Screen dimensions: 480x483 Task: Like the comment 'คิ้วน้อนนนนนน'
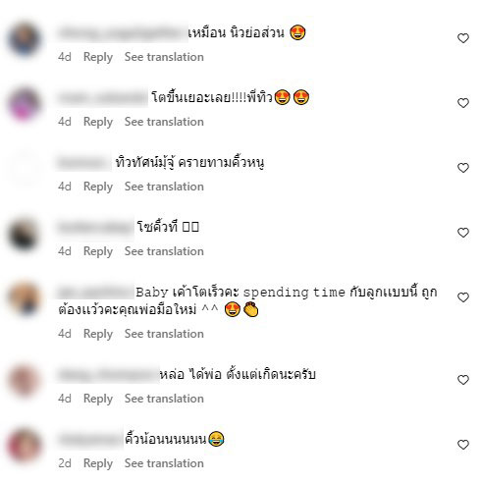[x=463, y=445]
